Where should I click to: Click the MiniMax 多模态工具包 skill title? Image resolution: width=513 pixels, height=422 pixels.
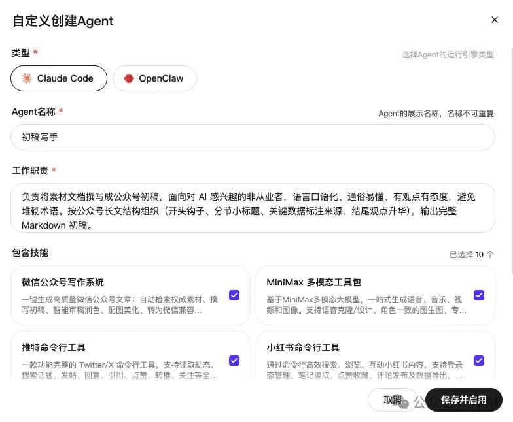[x=314, y=282]
